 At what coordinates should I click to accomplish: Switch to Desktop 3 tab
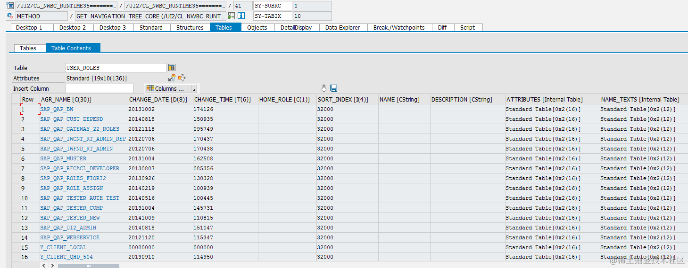[x=113, y=27]
